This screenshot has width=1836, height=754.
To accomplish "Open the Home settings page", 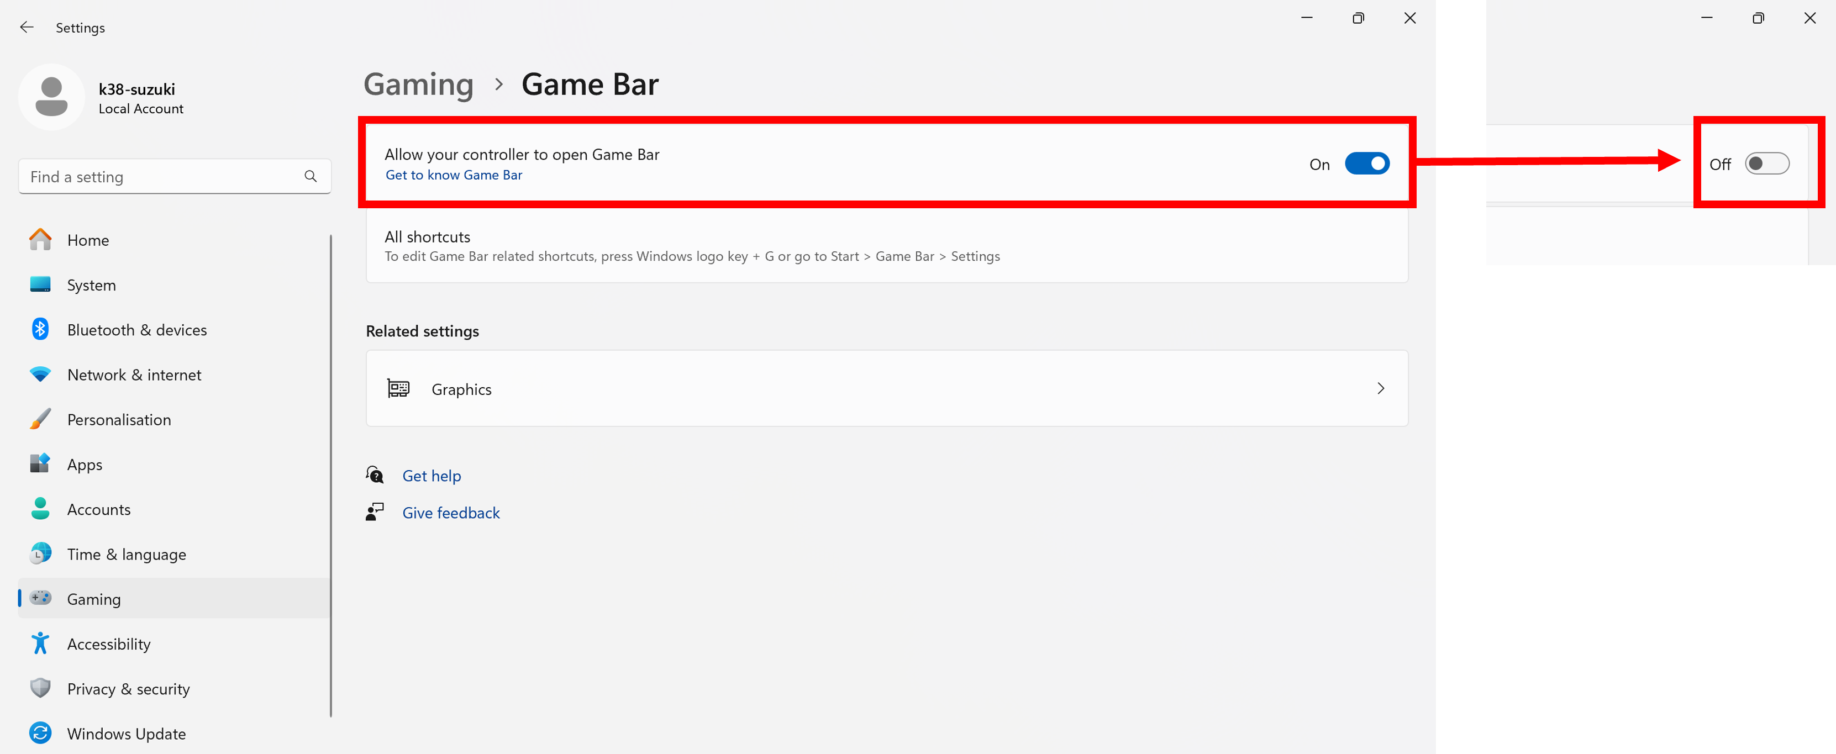I will tap(88, 240).
